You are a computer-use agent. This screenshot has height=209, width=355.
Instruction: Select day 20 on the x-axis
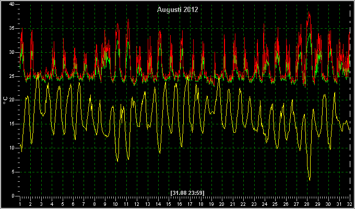[x=222, y=204]
